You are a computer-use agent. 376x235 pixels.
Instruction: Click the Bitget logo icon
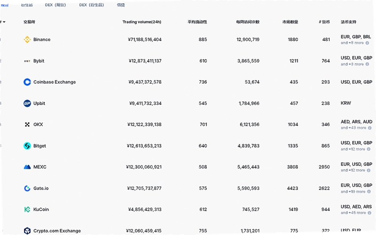27,146
